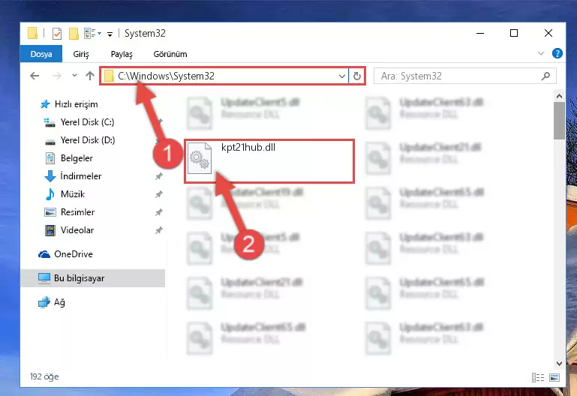
Task: Click the layout/view options icon in quick access toolbar
Action: (x=90, y=34)
